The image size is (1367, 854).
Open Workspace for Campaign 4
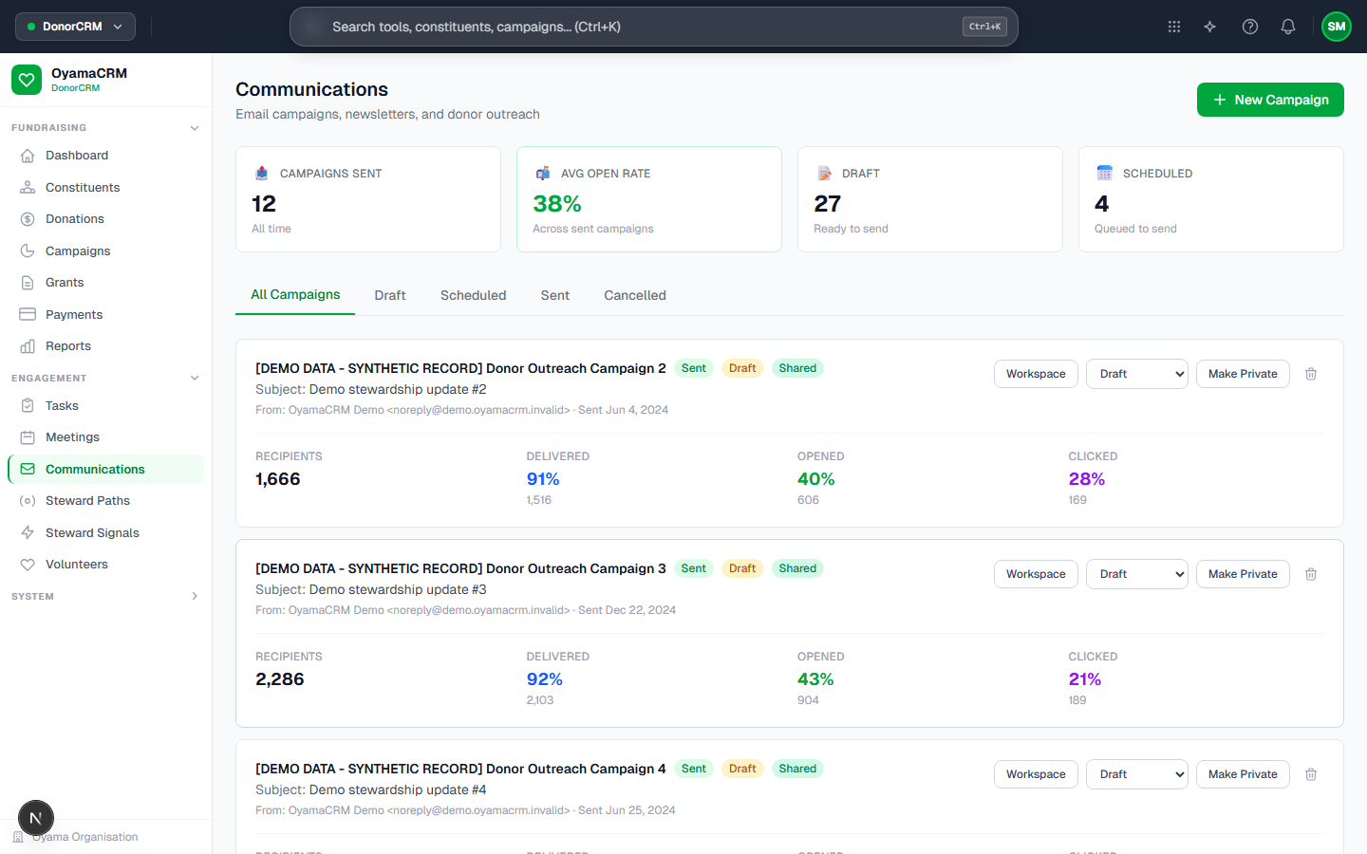1036,774
